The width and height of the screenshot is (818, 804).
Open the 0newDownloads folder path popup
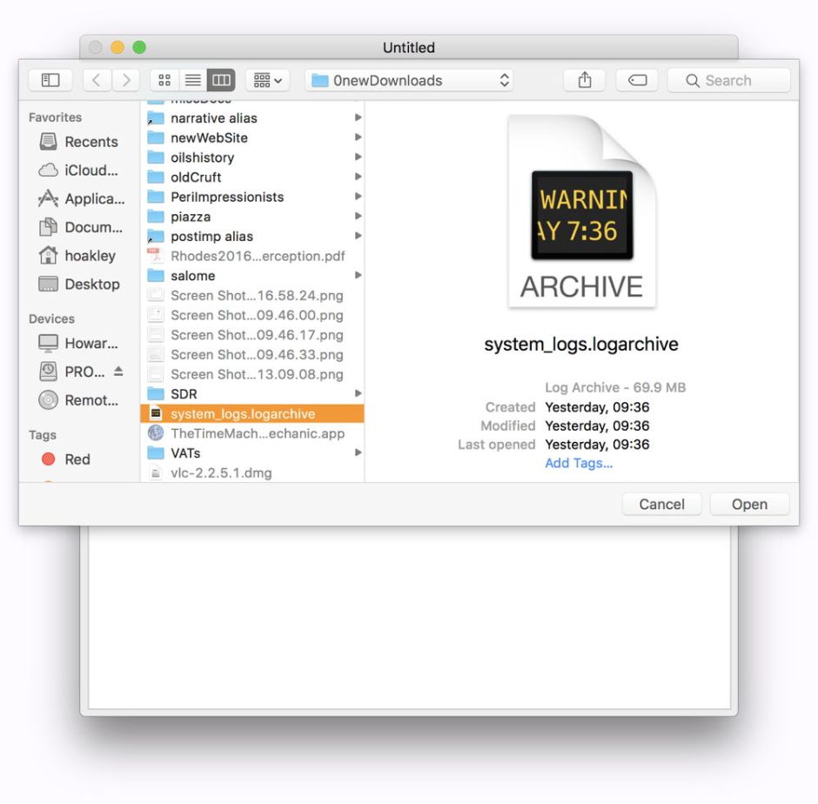click(x=409, y=80)
